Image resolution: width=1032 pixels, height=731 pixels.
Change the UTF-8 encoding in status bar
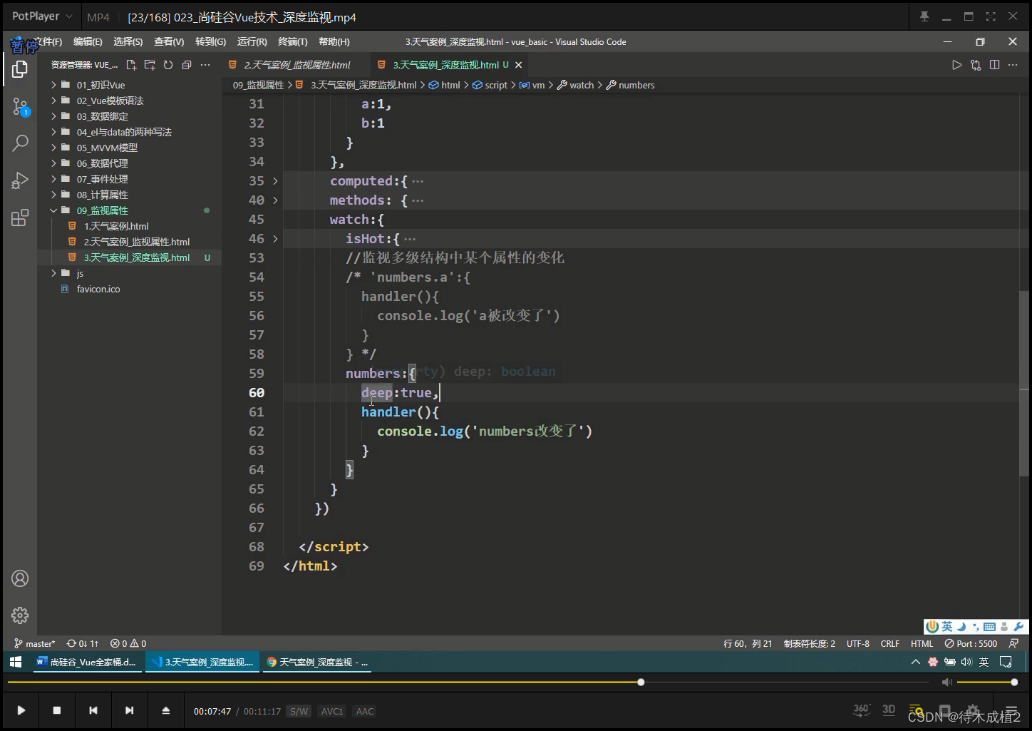[x=858, y=643]
